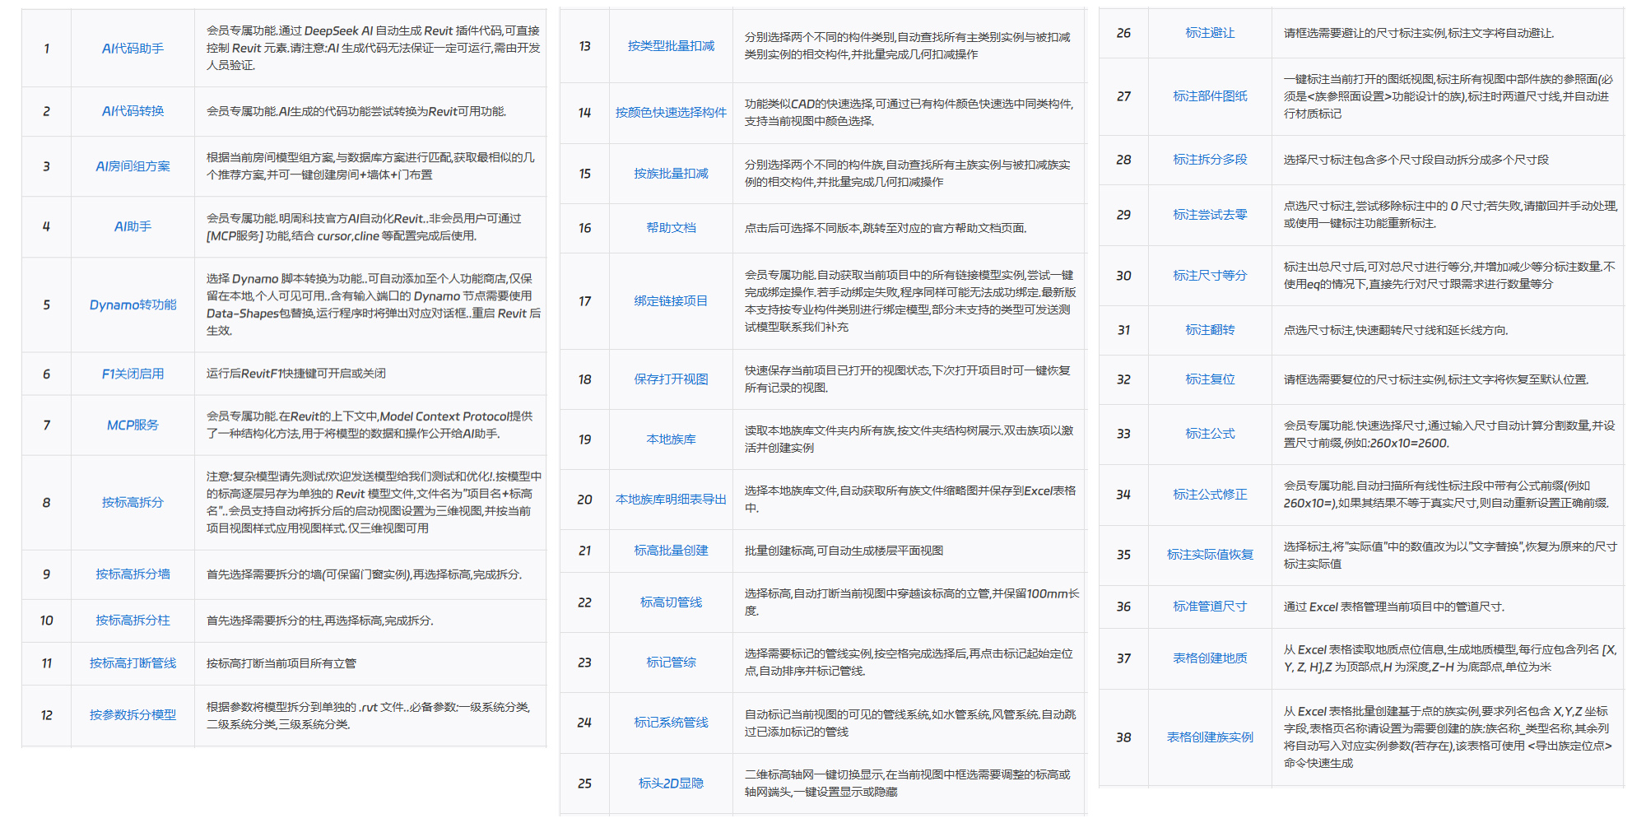Click description '批量创建标高,可自动生成楼层平面视图'

(844, 550)
